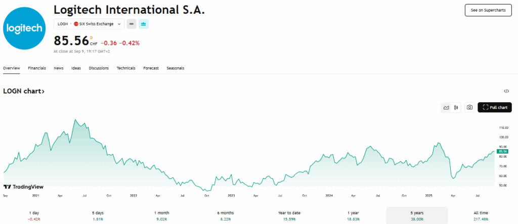Take a chart snapshot with camera icon

pyautogui.click(x=469, y=107)
